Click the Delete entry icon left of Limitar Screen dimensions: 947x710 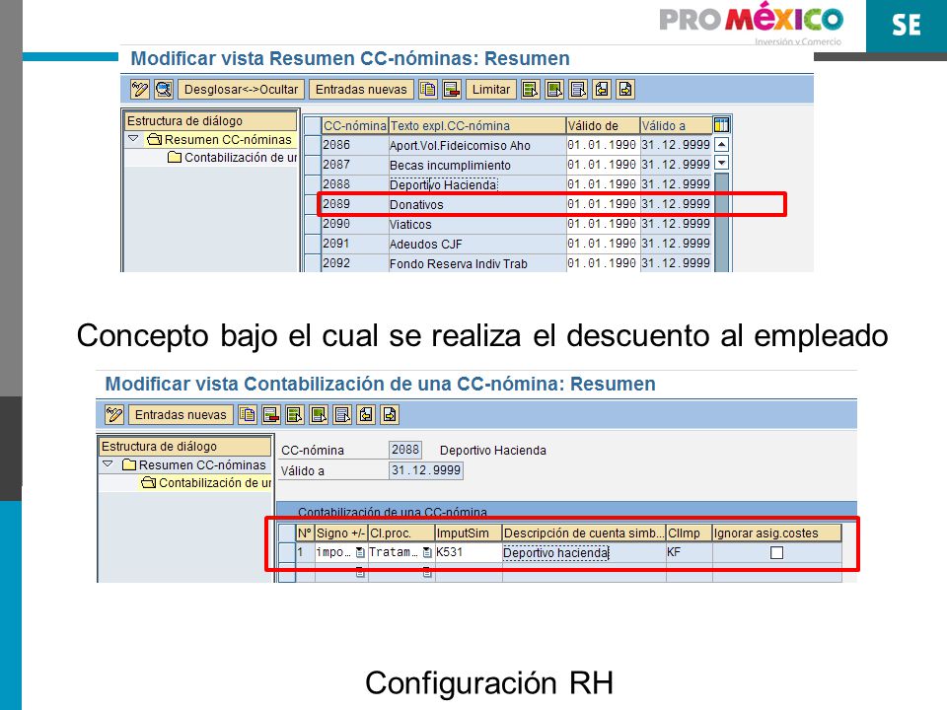click(452, 90)
